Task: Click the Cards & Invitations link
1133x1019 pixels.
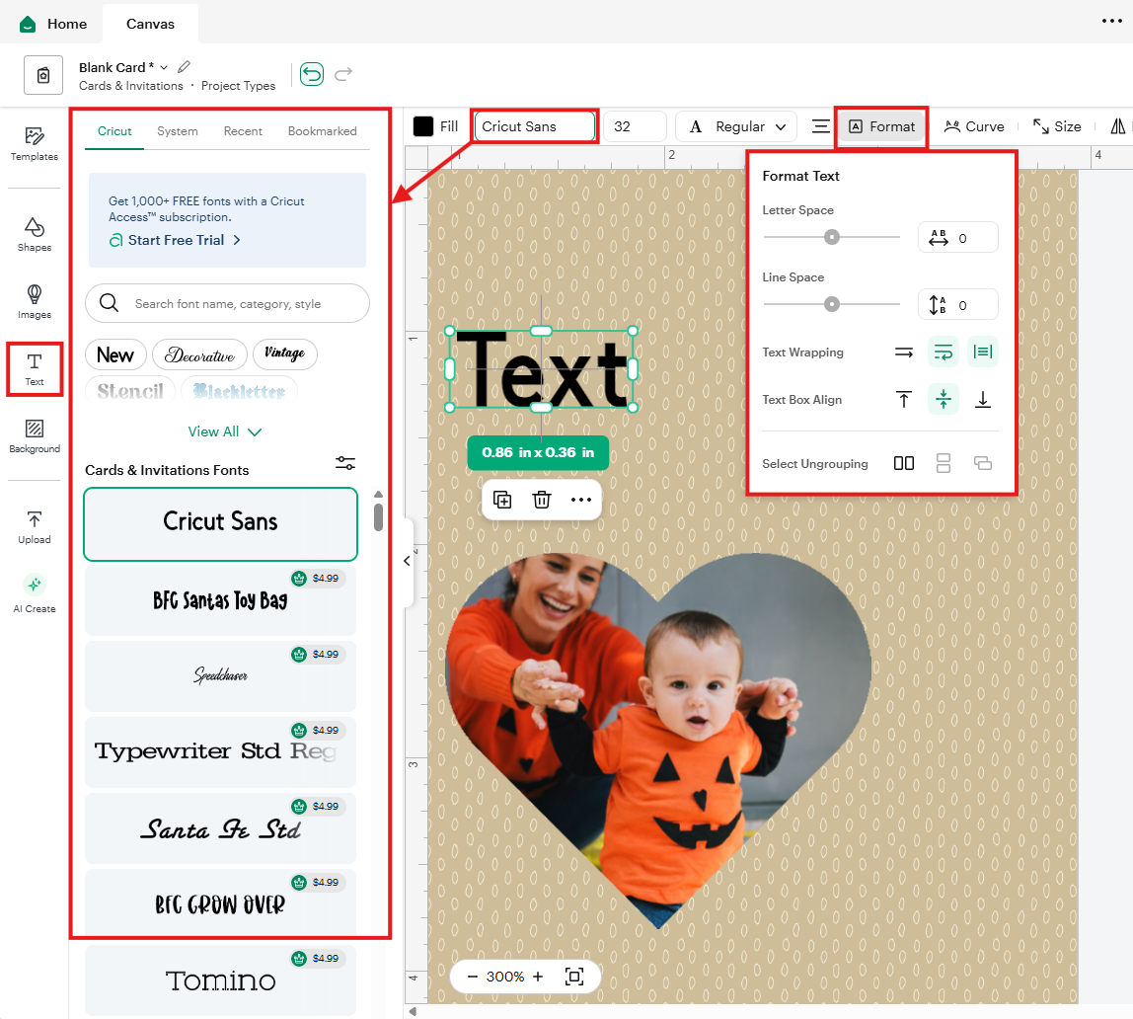Action: click(131, 85)
